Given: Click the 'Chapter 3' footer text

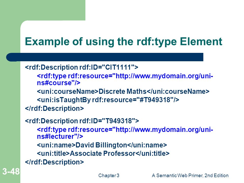Looking at the screenshot, I should pos(109,176).
